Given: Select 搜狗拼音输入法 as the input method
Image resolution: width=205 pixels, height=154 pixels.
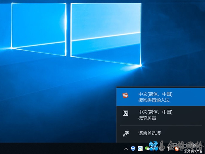Looking at the screenshot, I should pos(154,100).
